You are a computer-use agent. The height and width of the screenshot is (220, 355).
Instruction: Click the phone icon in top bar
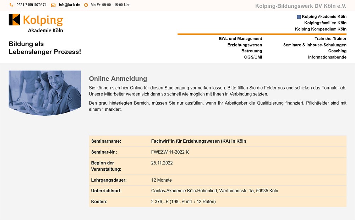[x=11, y=5]
